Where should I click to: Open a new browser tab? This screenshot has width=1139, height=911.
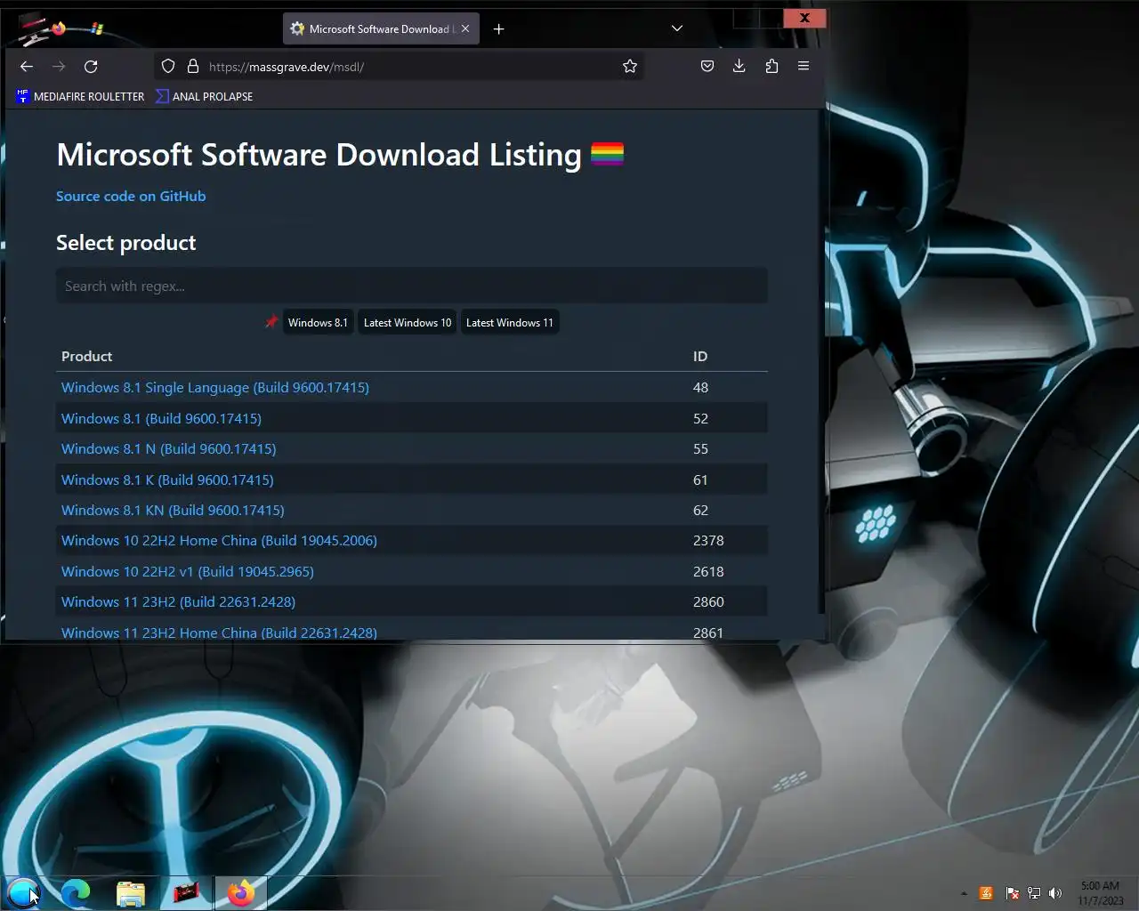point(499,29)
